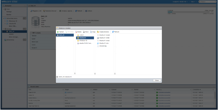Open the Help dropdown menu
This screenshot has height=110, width=218.
pyautogui.click(x=193, y=2)
